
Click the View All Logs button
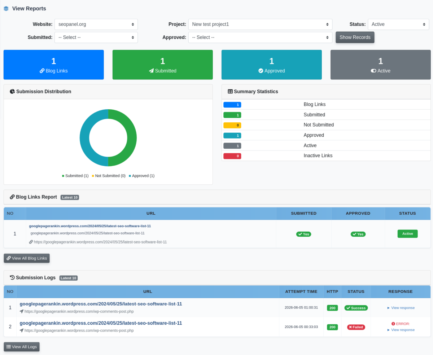click(x=22, y=347)
